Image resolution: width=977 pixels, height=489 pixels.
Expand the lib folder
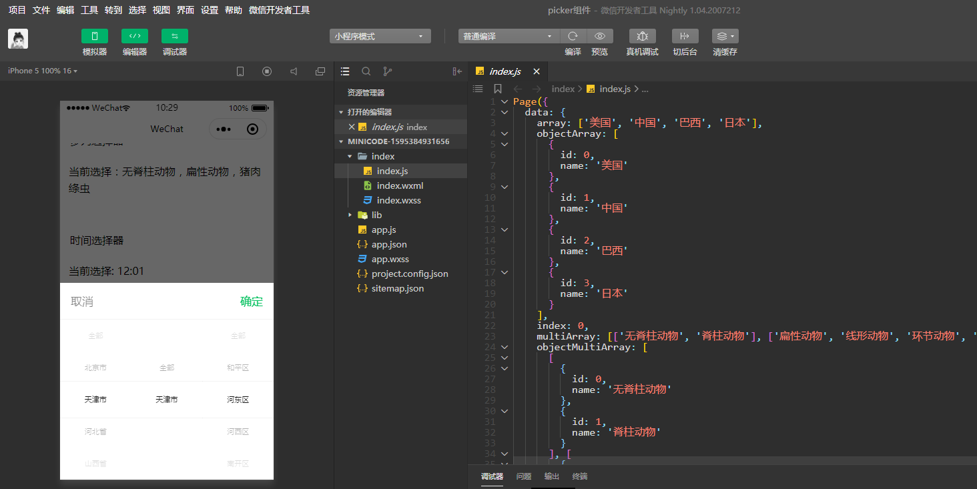[400, 215]
